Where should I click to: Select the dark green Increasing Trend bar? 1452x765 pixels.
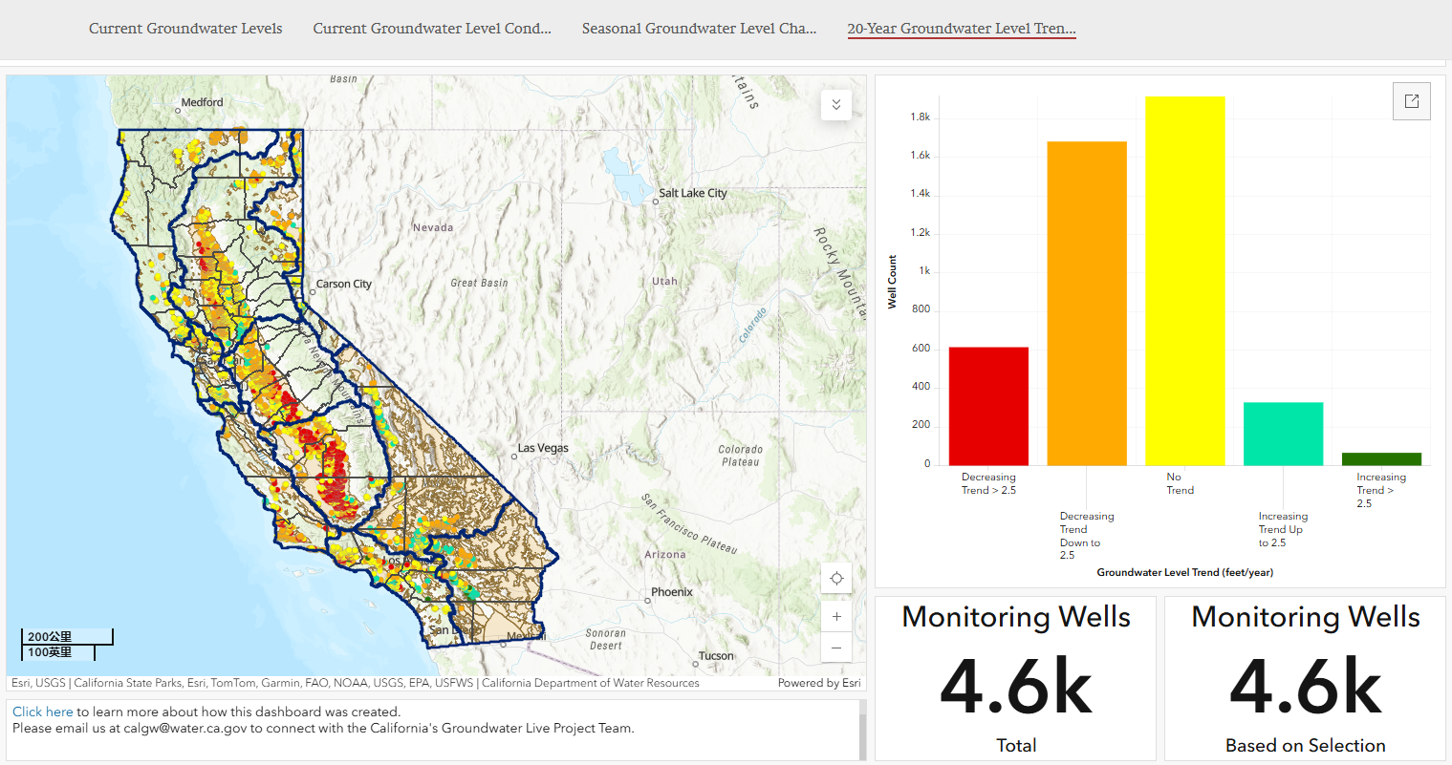pos(1381,459)
